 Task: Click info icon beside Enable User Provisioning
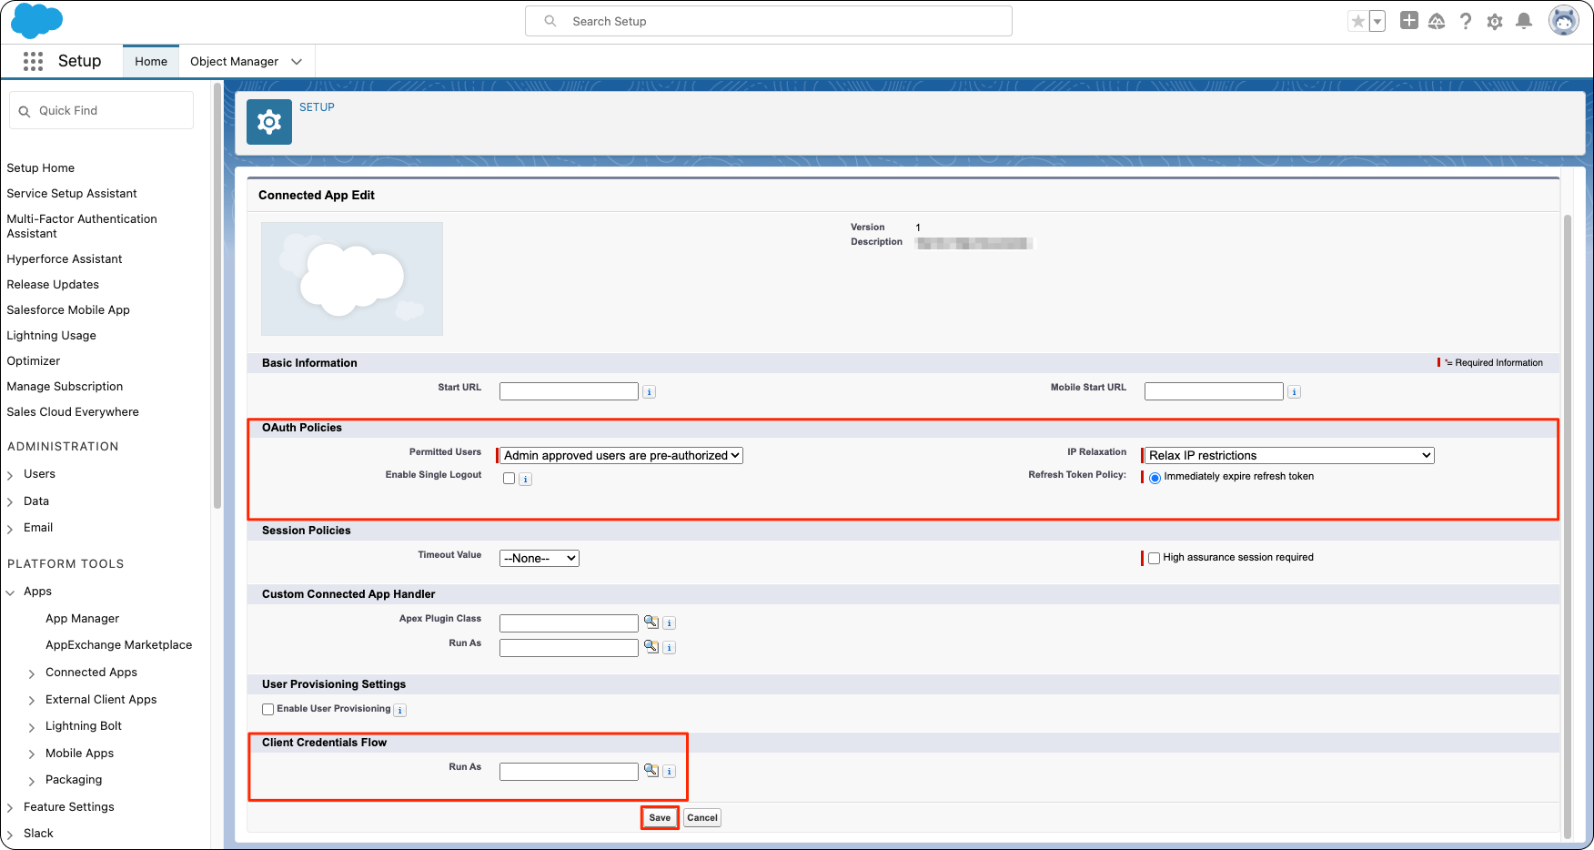[x=399, y=711]
